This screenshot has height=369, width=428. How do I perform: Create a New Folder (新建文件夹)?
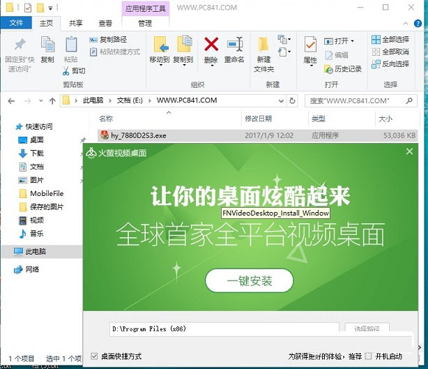[x=263, y=54]
